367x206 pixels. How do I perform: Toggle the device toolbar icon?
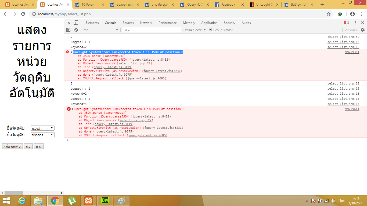click(76, 23)
